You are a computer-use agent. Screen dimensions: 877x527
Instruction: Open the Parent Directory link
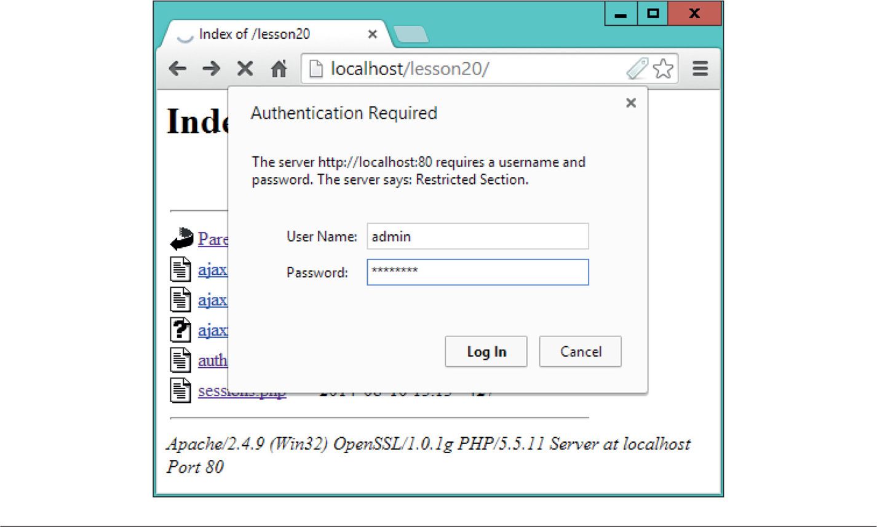tap(213, 239)
